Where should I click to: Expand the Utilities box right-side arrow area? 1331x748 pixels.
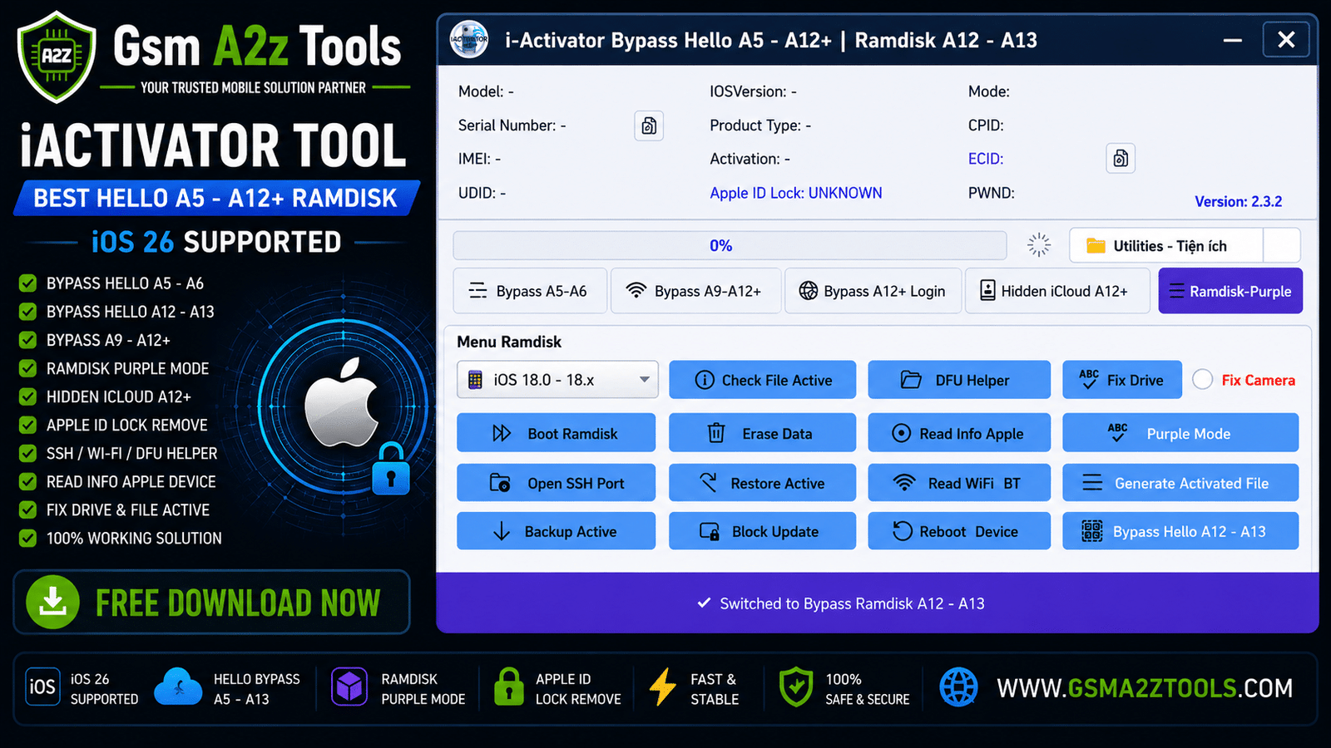tap(1282, 245)
